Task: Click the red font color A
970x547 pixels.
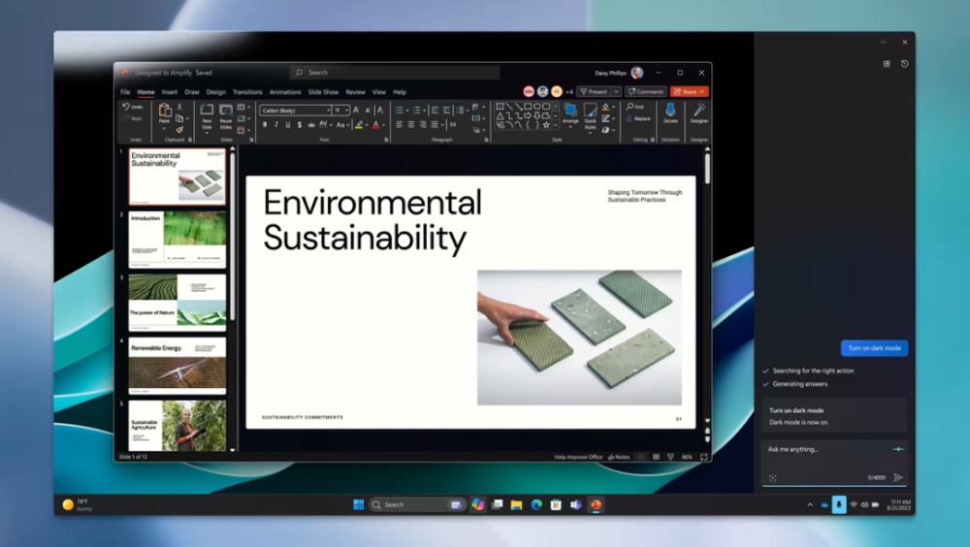Action: point(375,125)
